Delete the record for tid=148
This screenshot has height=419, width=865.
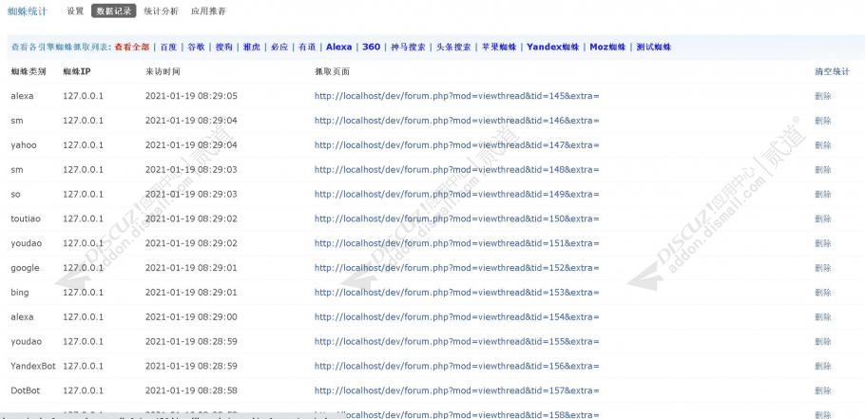point(823,169)
